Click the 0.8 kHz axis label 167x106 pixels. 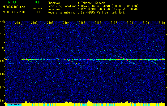(2, 74)
